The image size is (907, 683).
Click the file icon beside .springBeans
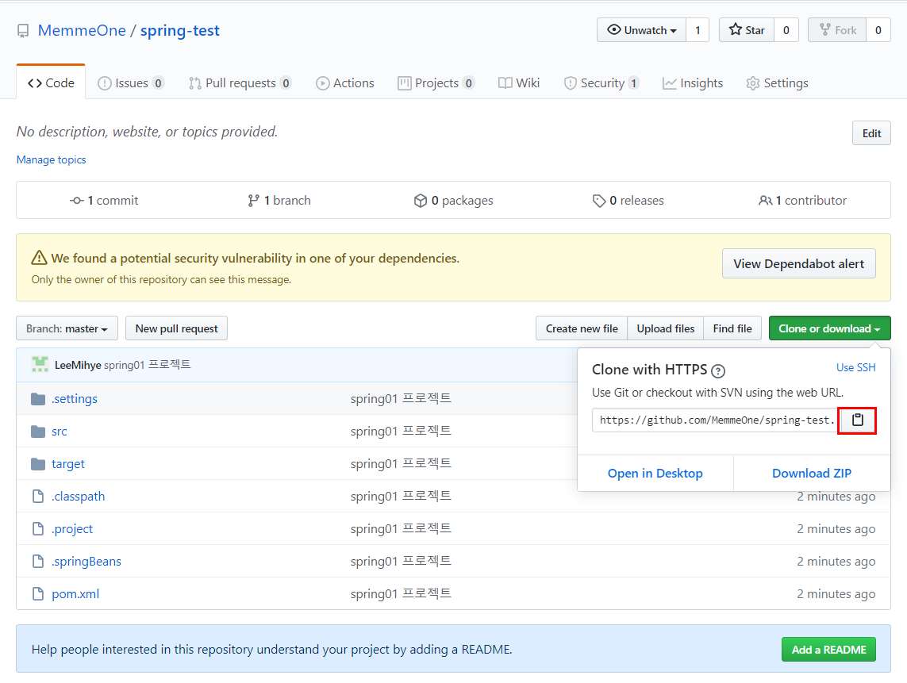(38, 561)
